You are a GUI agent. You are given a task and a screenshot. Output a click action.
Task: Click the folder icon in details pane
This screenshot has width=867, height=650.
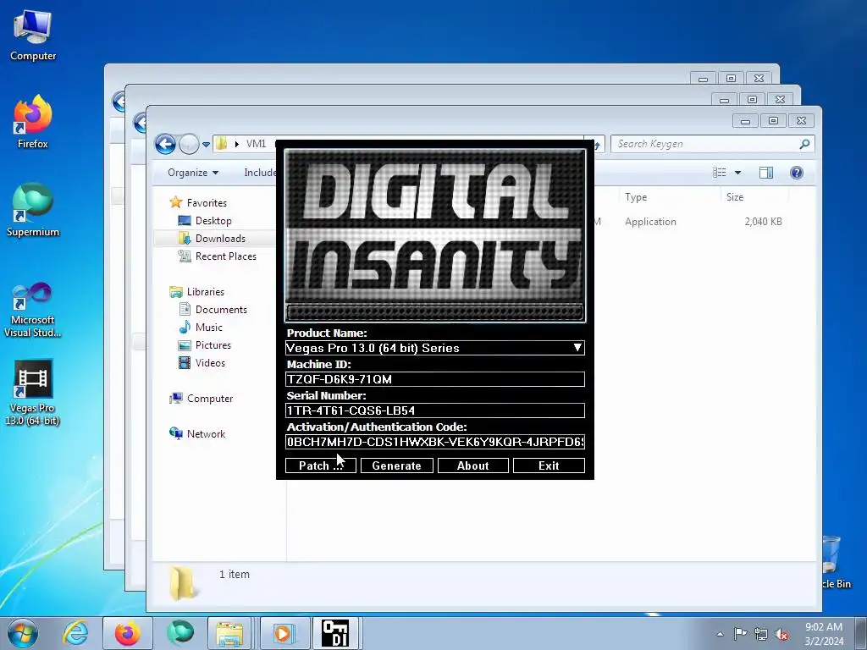(183, 584)
